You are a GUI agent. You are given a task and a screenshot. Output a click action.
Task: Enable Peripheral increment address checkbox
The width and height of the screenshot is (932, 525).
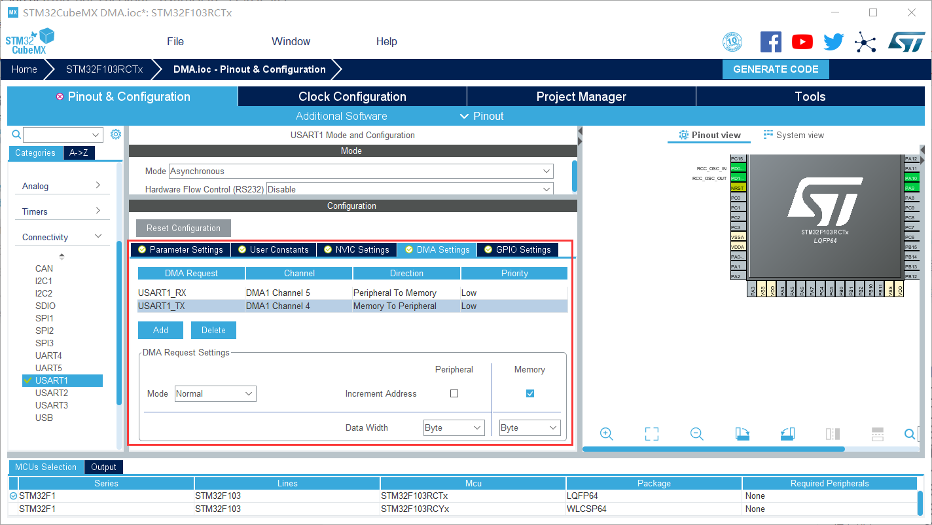pyautogui.click(x=454, y=393)
